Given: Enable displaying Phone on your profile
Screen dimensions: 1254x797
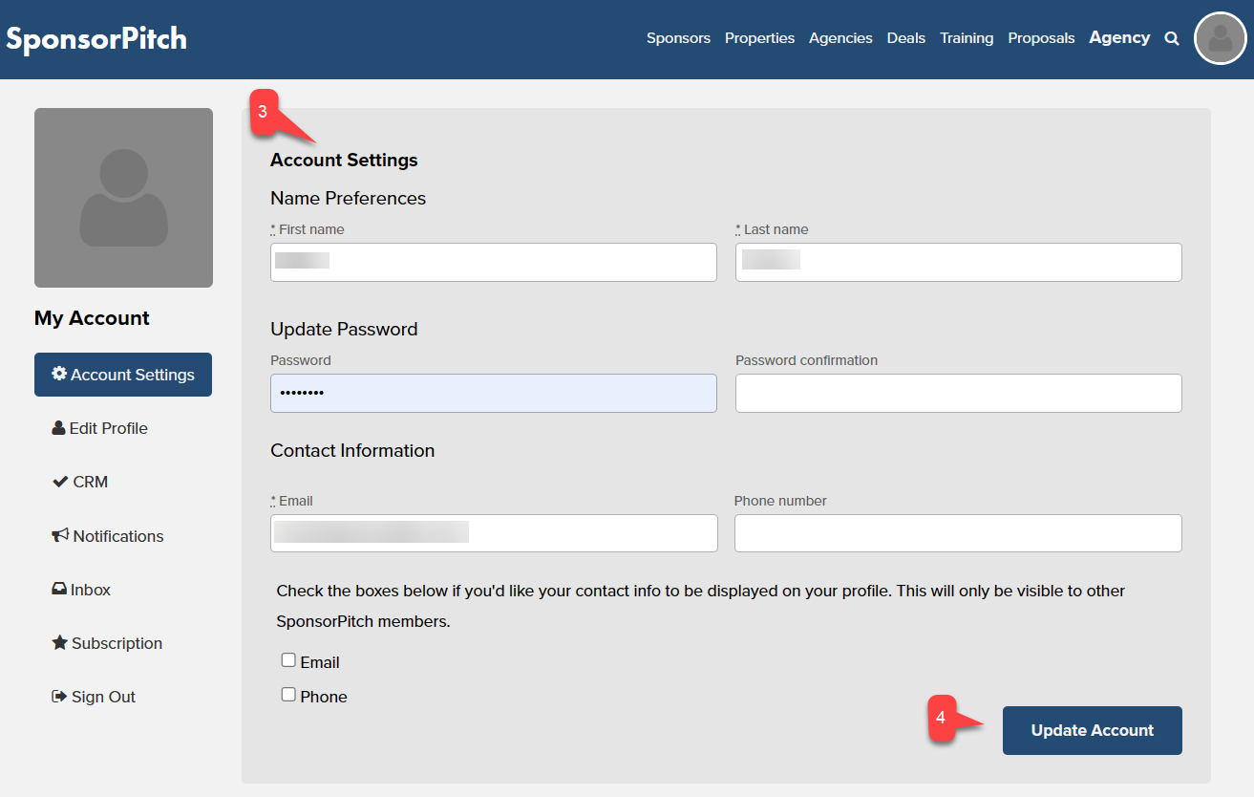Looking at the screenshot, I should (288, 694).
